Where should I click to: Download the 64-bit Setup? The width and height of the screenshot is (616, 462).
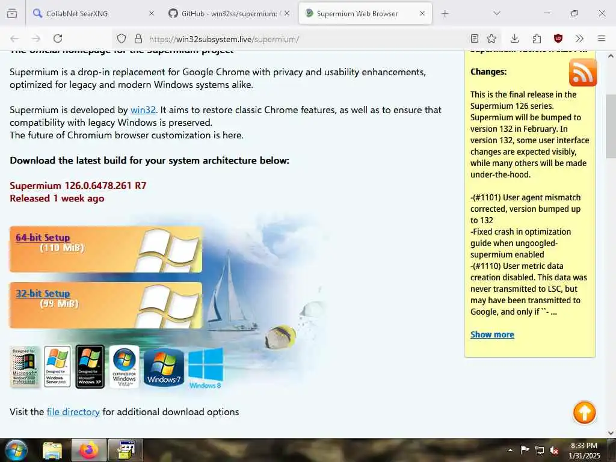pos(43,237)
